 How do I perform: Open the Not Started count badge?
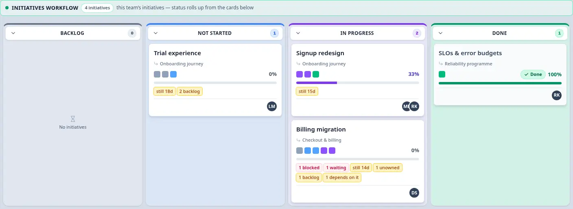pyautogui.click(x=274, y=33)
